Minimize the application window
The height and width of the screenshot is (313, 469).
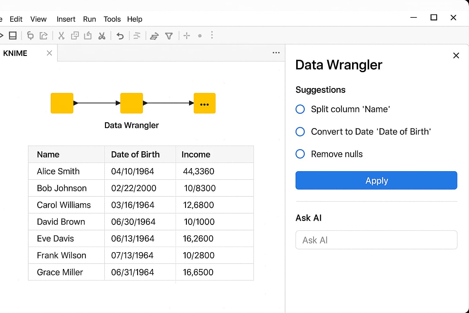coord(414,17)
